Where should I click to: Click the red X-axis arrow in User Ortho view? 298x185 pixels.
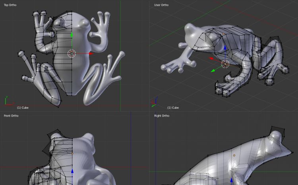point(211,59)
